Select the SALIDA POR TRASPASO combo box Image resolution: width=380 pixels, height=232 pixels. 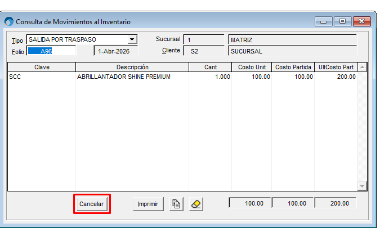coord(82,39)
